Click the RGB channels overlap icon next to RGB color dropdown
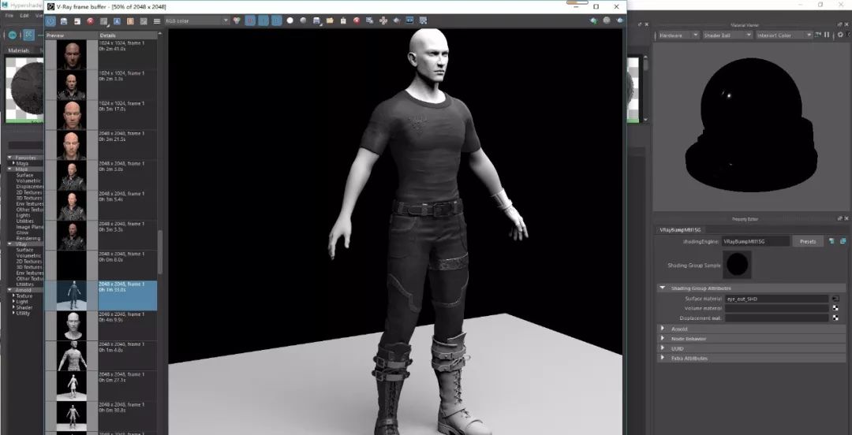The image size is (852, 435). tap(236, 20)
